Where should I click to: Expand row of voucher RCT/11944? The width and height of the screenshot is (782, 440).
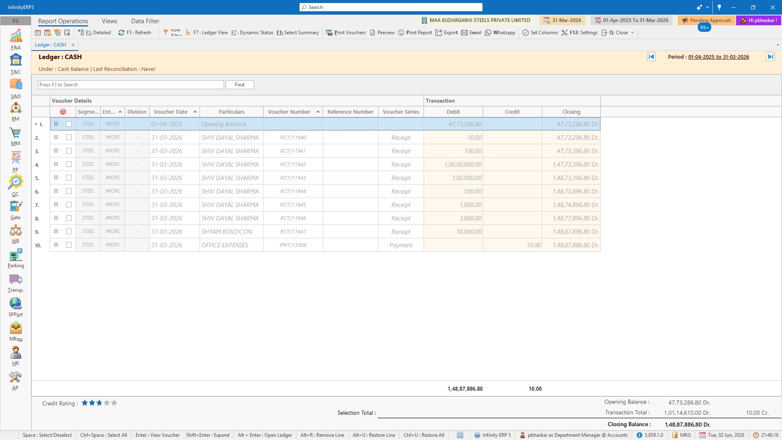pyautogui.click(x=56, y=191)
